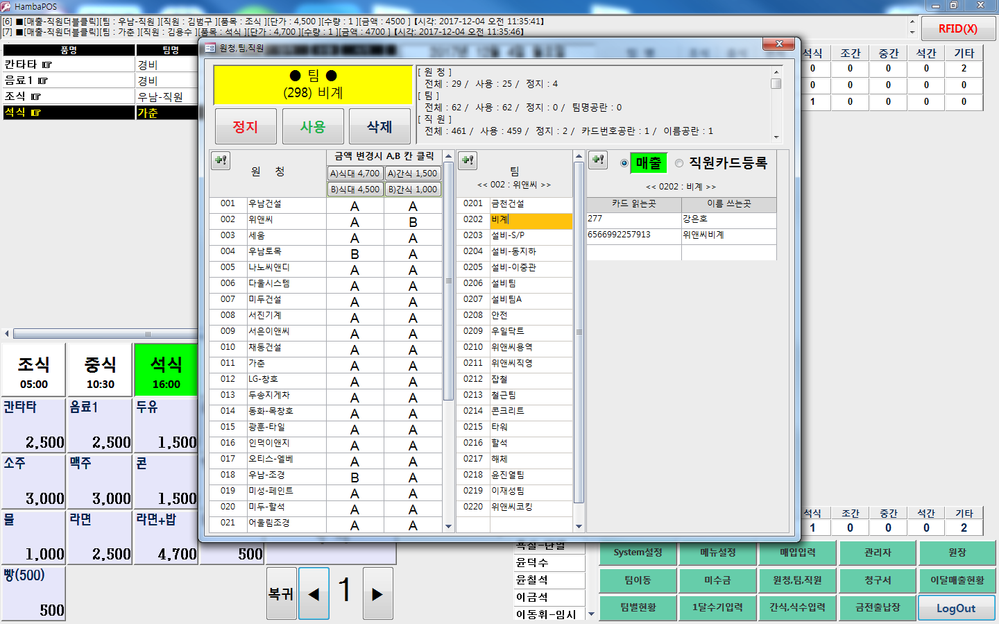Click the 복귀 return button
This screenshot has width=999, height=624.
(281, 593)
